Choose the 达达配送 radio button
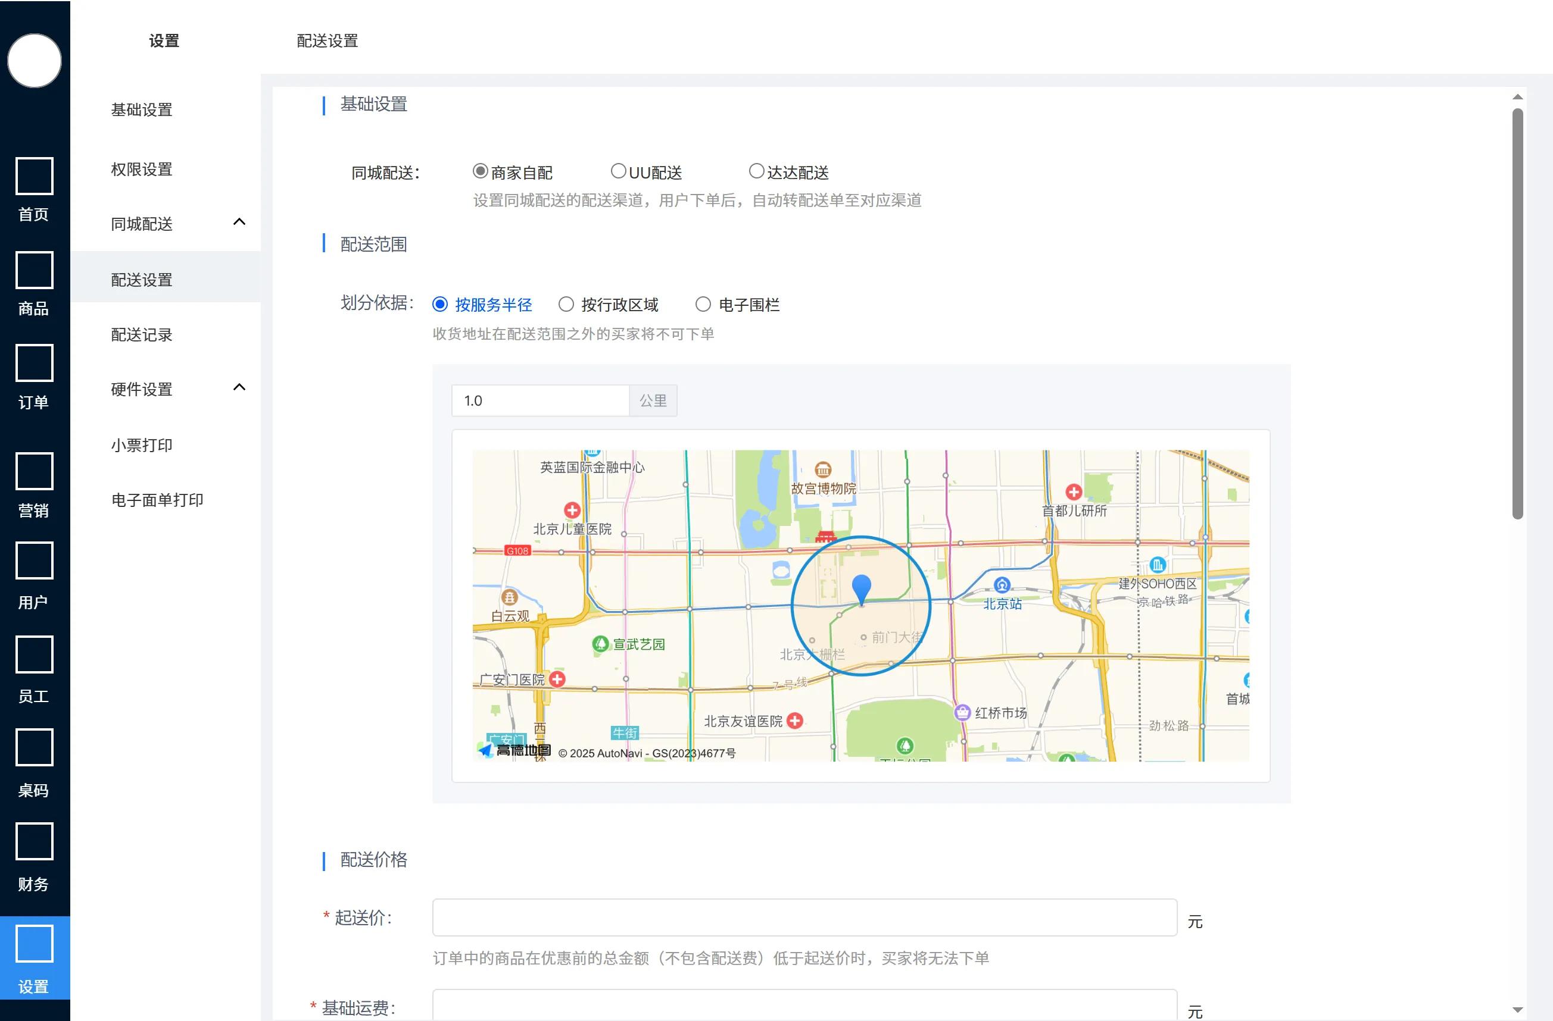Viewport: 1553px width, 1021px height. pyautogui.click(x=756, y=171)
